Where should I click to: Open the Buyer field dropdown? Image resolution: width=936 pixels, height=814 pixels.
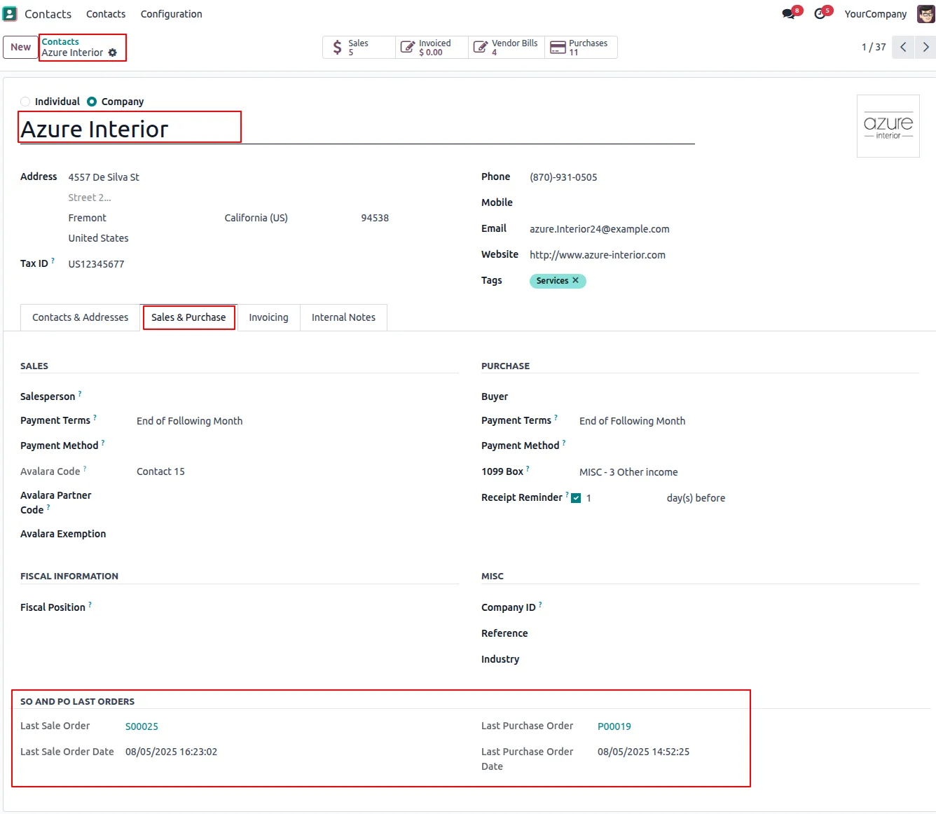tap(749, 396)
